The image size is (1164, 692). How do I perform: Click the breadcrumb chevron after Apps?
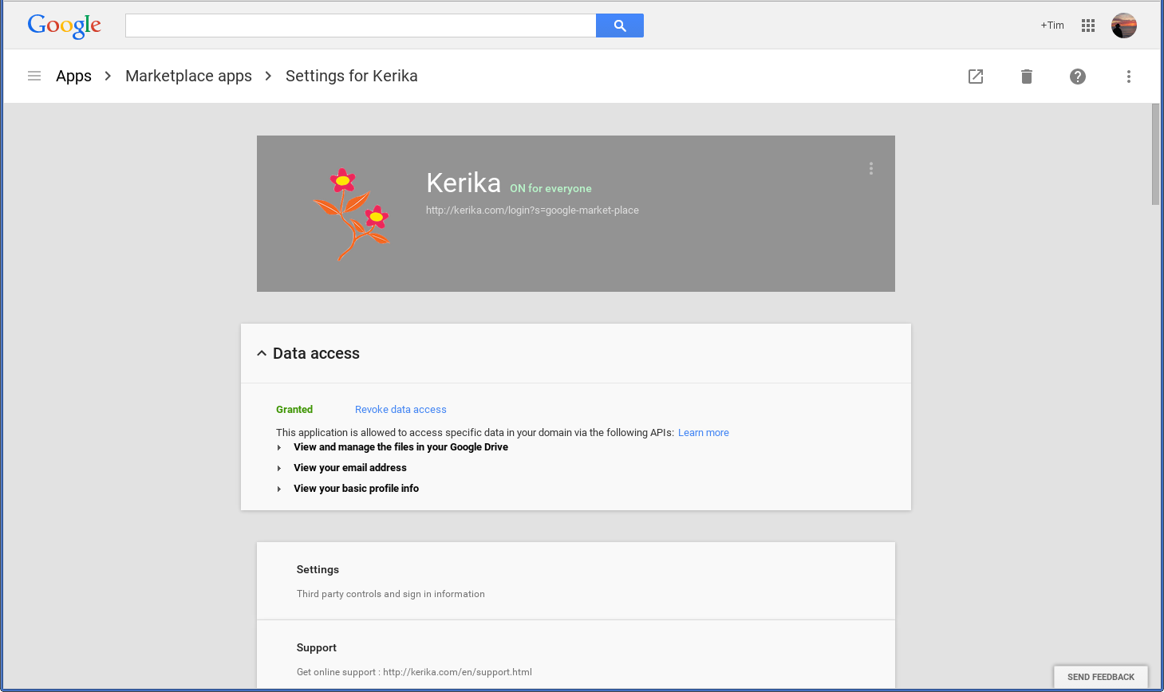pos(108,76)
